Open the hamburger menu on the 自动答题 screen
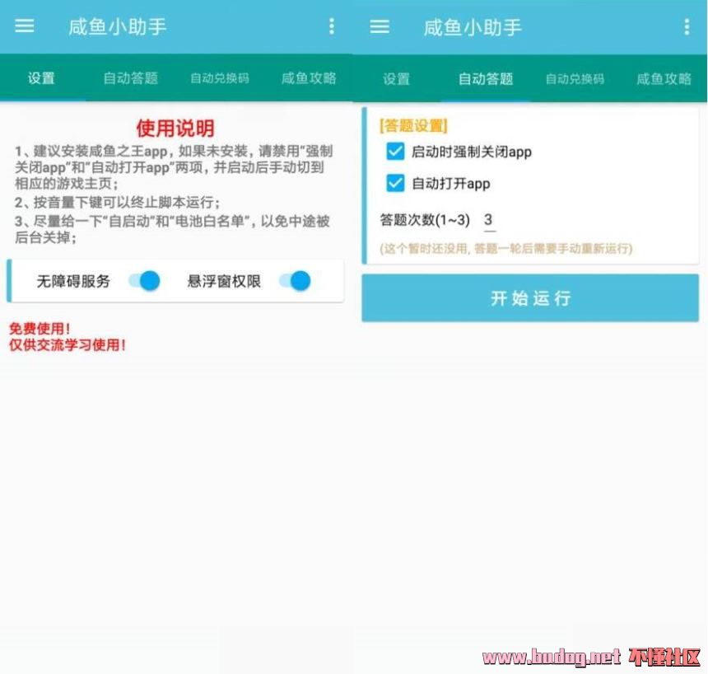Screen dimensions: 708x674 (x=380, y=26)
